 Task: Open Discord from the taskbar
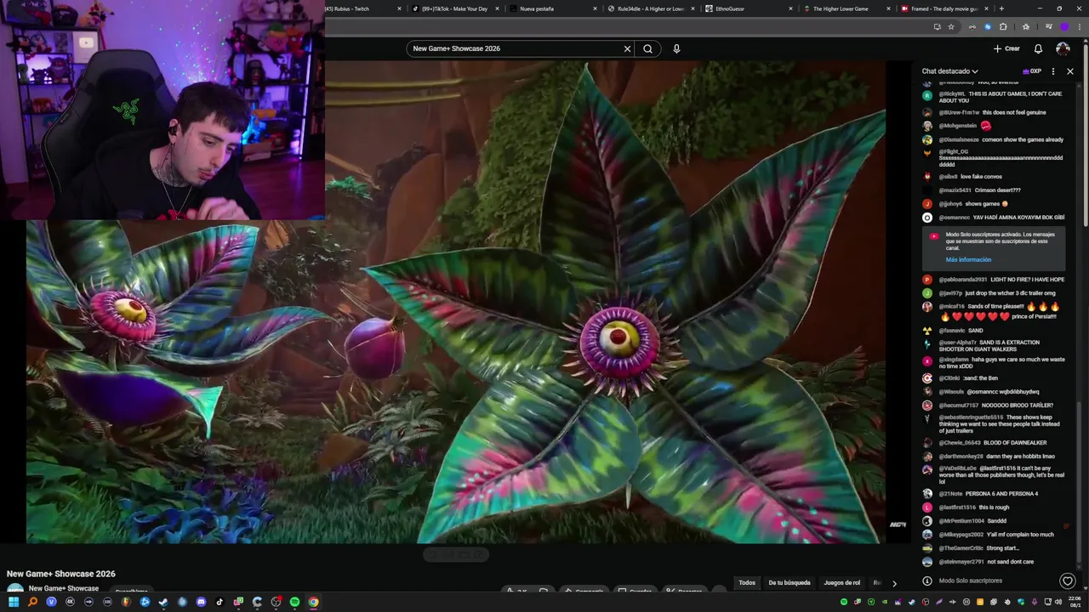pos(201,602)
